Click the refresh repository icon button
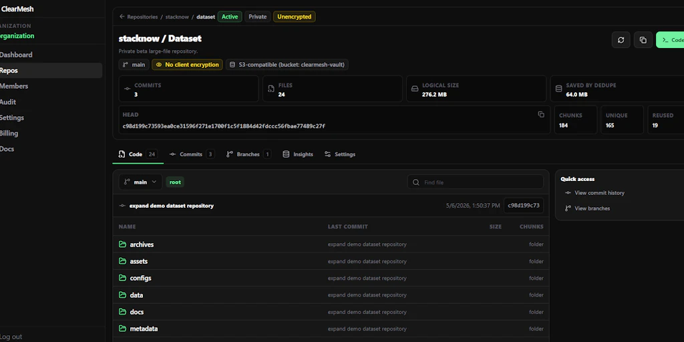 pyautogui.click(x=621, y=39)
